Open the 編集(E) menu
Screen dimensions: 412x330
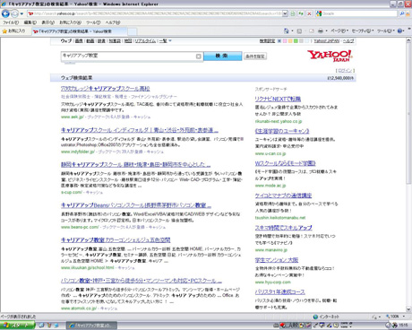30,22
